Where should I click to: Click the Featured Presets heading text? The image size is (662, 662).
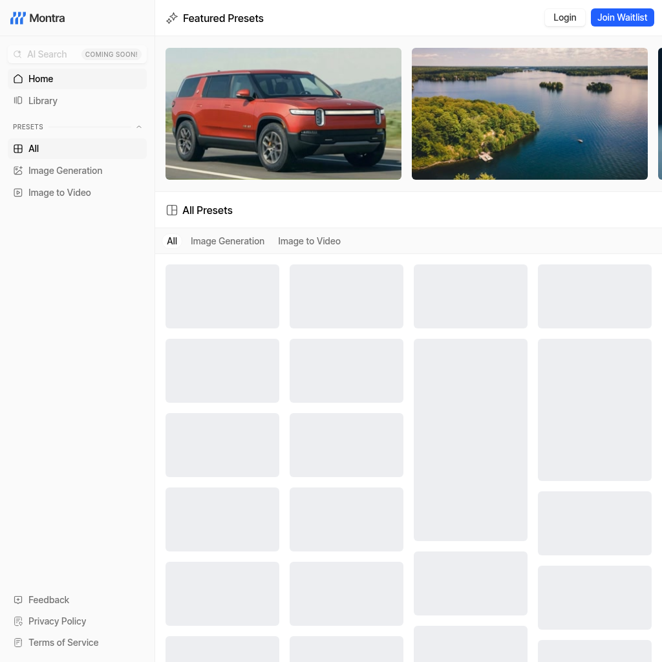point(223,18)
